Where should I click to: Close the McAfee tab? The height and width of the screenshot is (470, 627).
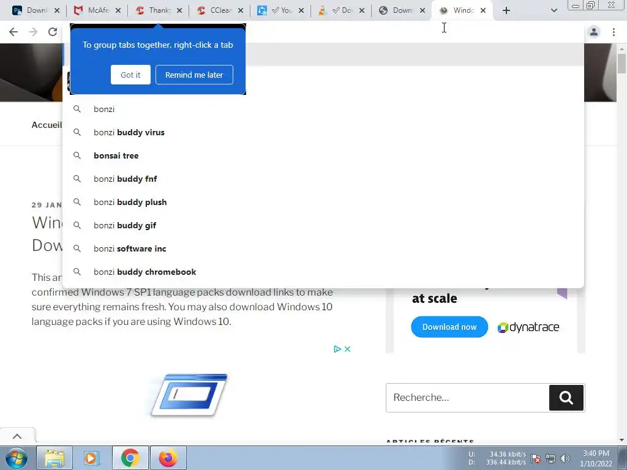118,11
